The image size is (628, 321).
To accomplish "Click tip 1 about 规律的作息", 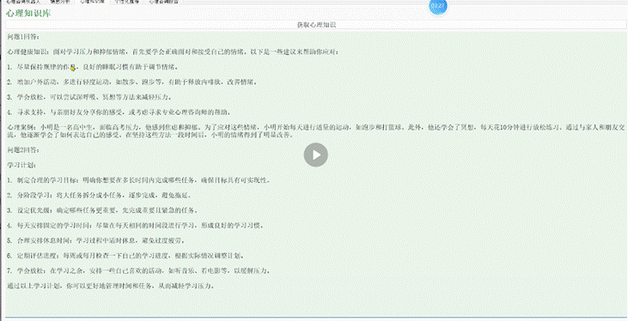I will [93, 67].
